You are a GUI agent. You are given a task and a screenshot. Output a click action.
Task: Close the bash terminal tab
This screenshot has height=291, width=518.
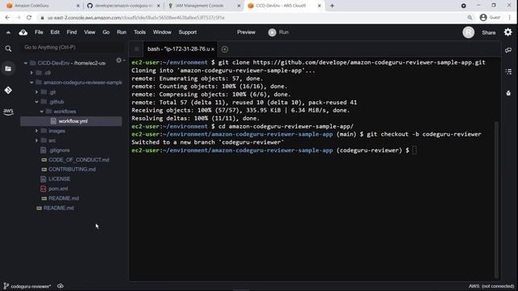pyautogui.click(x=213, y=49)
